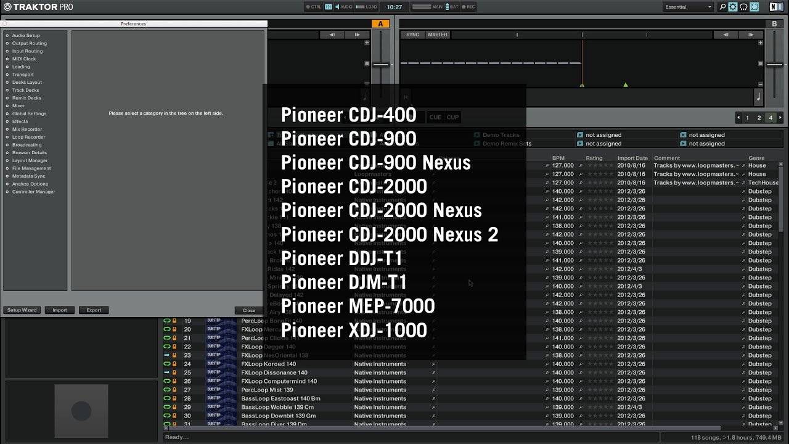789x444 pixels.
Task: Click the Import button in Preferences
Action: click(x=60, y=310)
